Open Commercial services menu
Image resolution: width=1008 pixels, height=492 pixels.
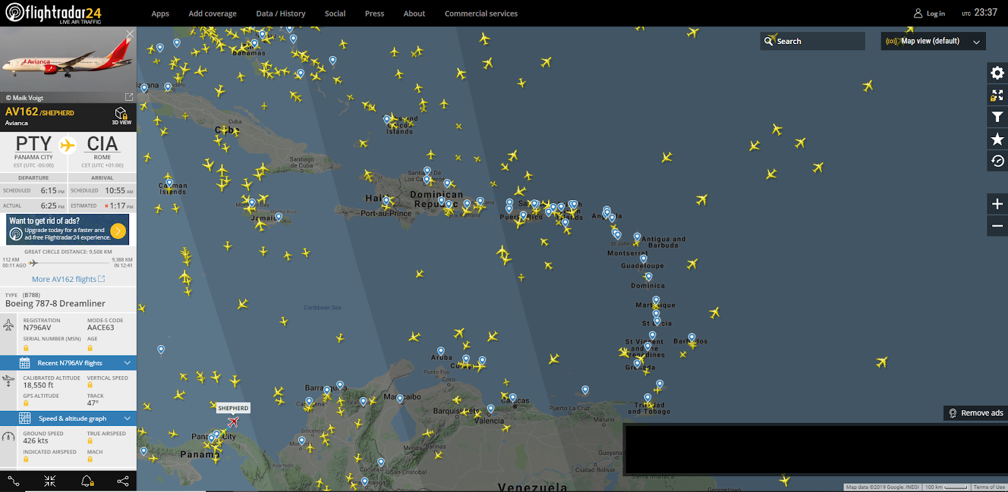click(x=481, y=13)
